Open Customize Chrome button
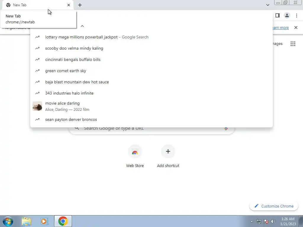 click(274, 206)
